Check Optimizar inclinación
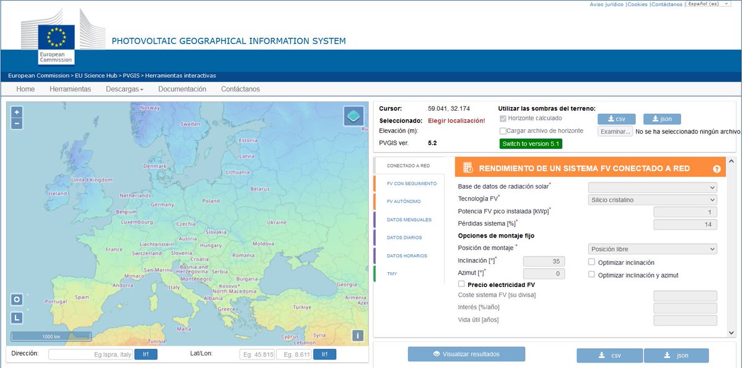 (592, 262)
